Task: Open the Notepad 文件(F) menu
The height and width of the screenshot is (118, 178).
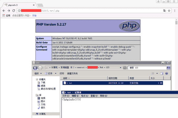Action: [x=66, y=96]
